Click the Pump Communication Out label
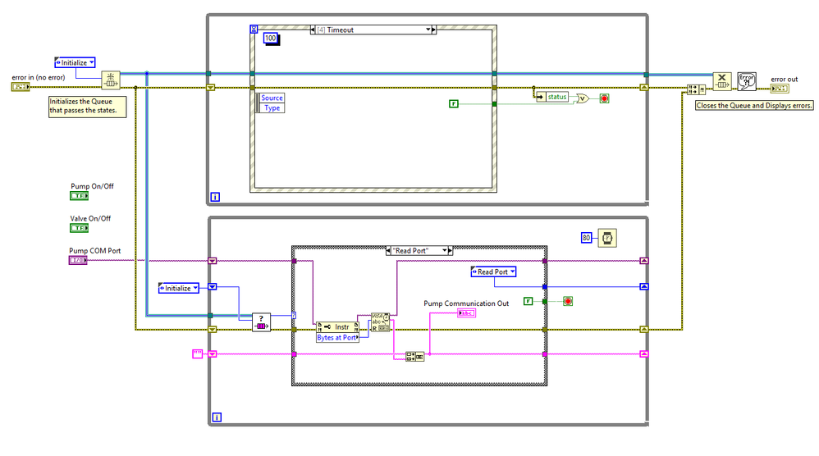819x456 pixels. pos(466,303)
